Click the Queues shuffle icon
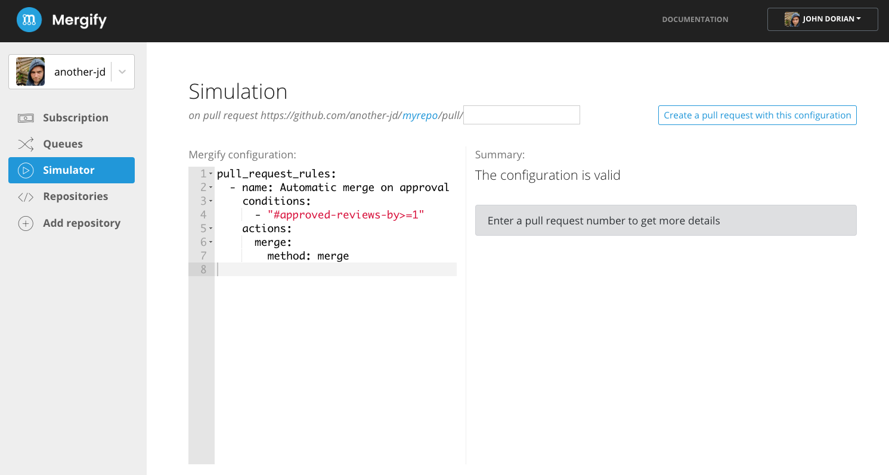 click(x=26, y=144)
